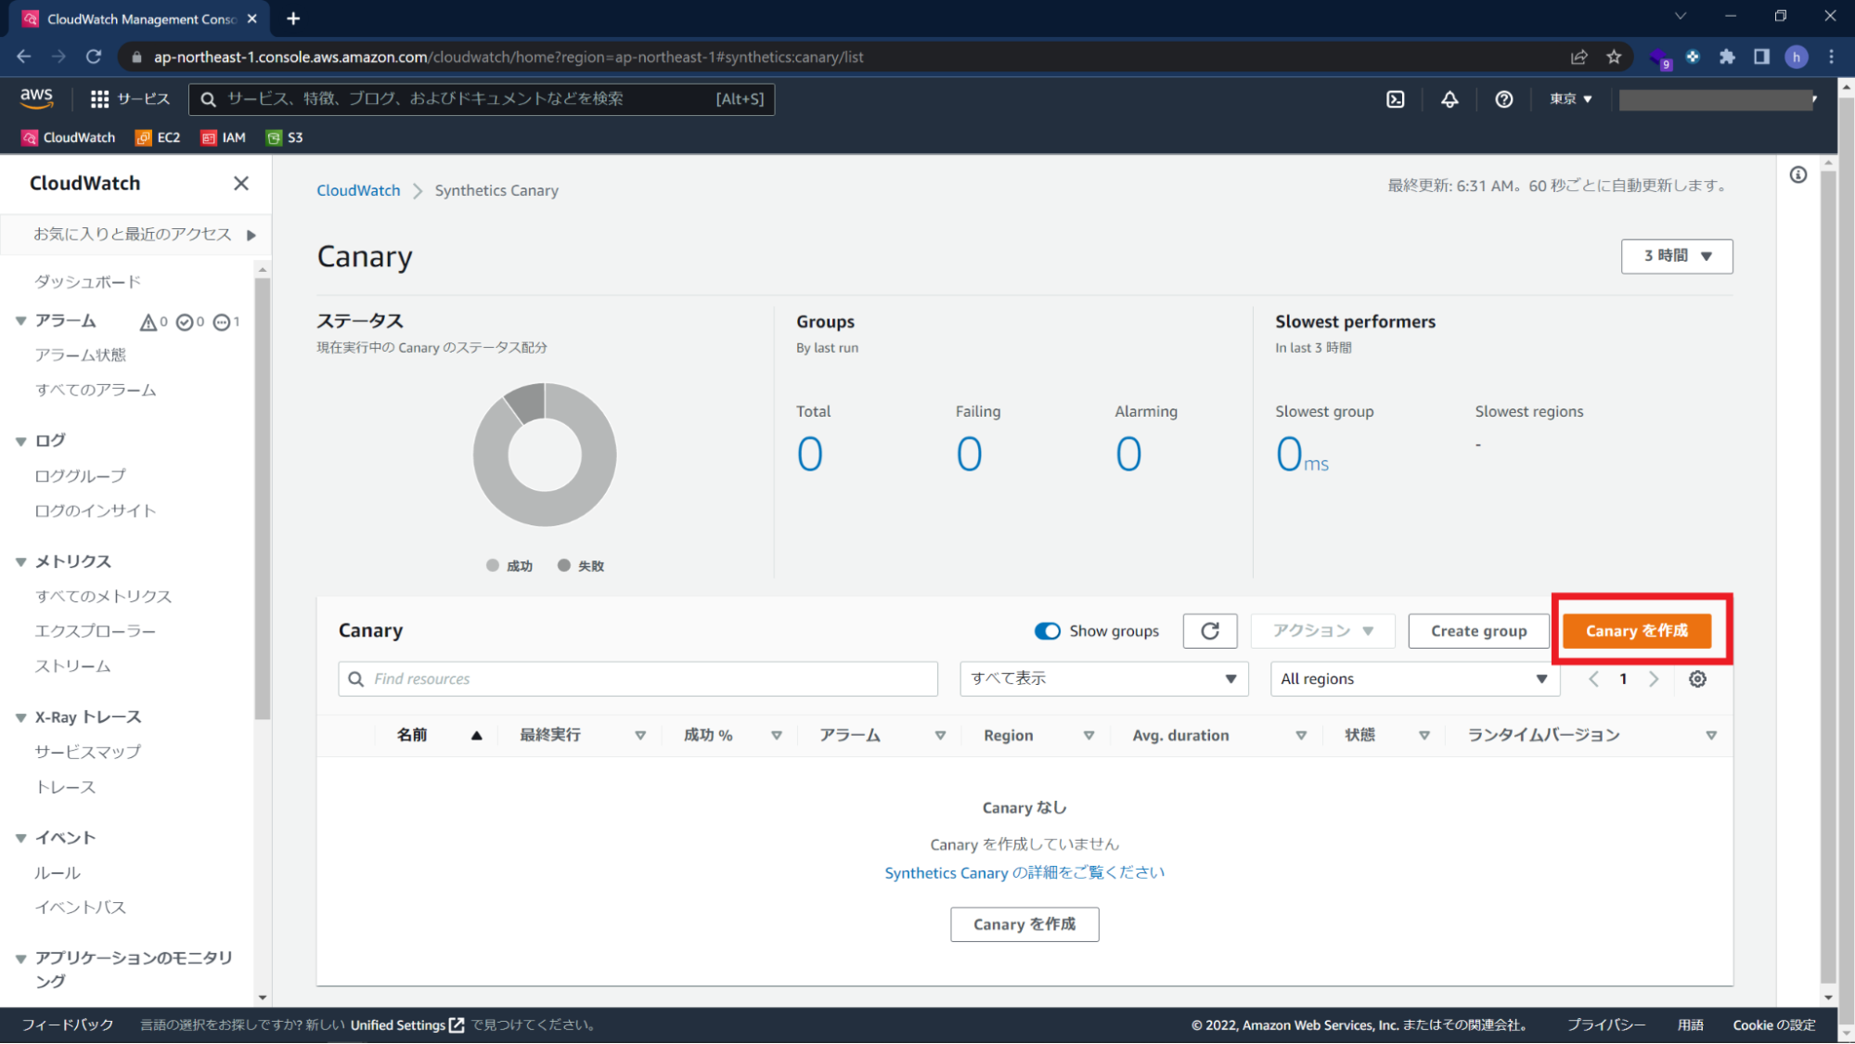Open CloudWatch favorites shortcut

[69, 137]
